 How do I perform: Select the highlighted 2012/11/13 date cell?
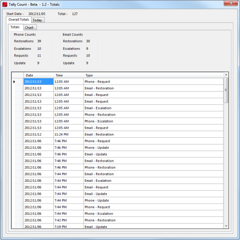pyautogui.click(x=38, y=82)
